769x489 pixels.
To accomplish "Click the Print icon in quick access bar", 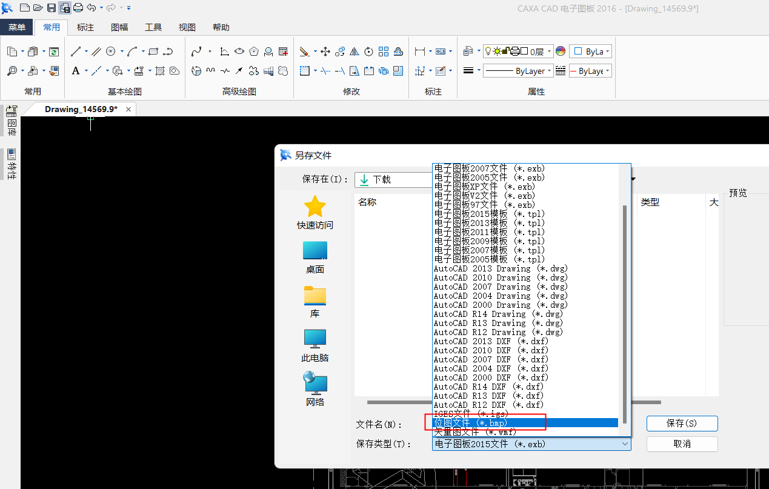I will coord(78,8).
